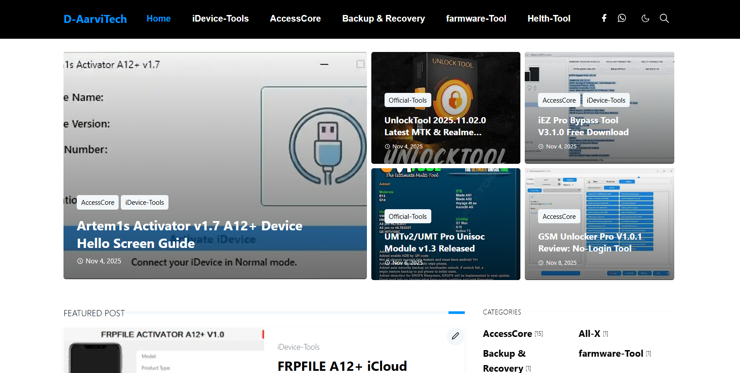Click Nov 4, 2025 date on iEZ Pro post
The image size is (740, 373).
tap(557, 146)
